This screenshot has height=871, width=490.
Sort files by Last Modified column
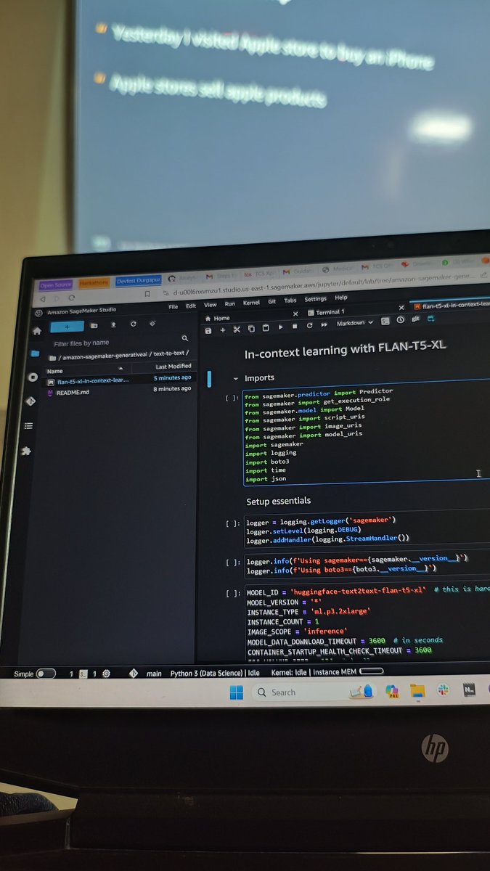[x=173, y=367]
